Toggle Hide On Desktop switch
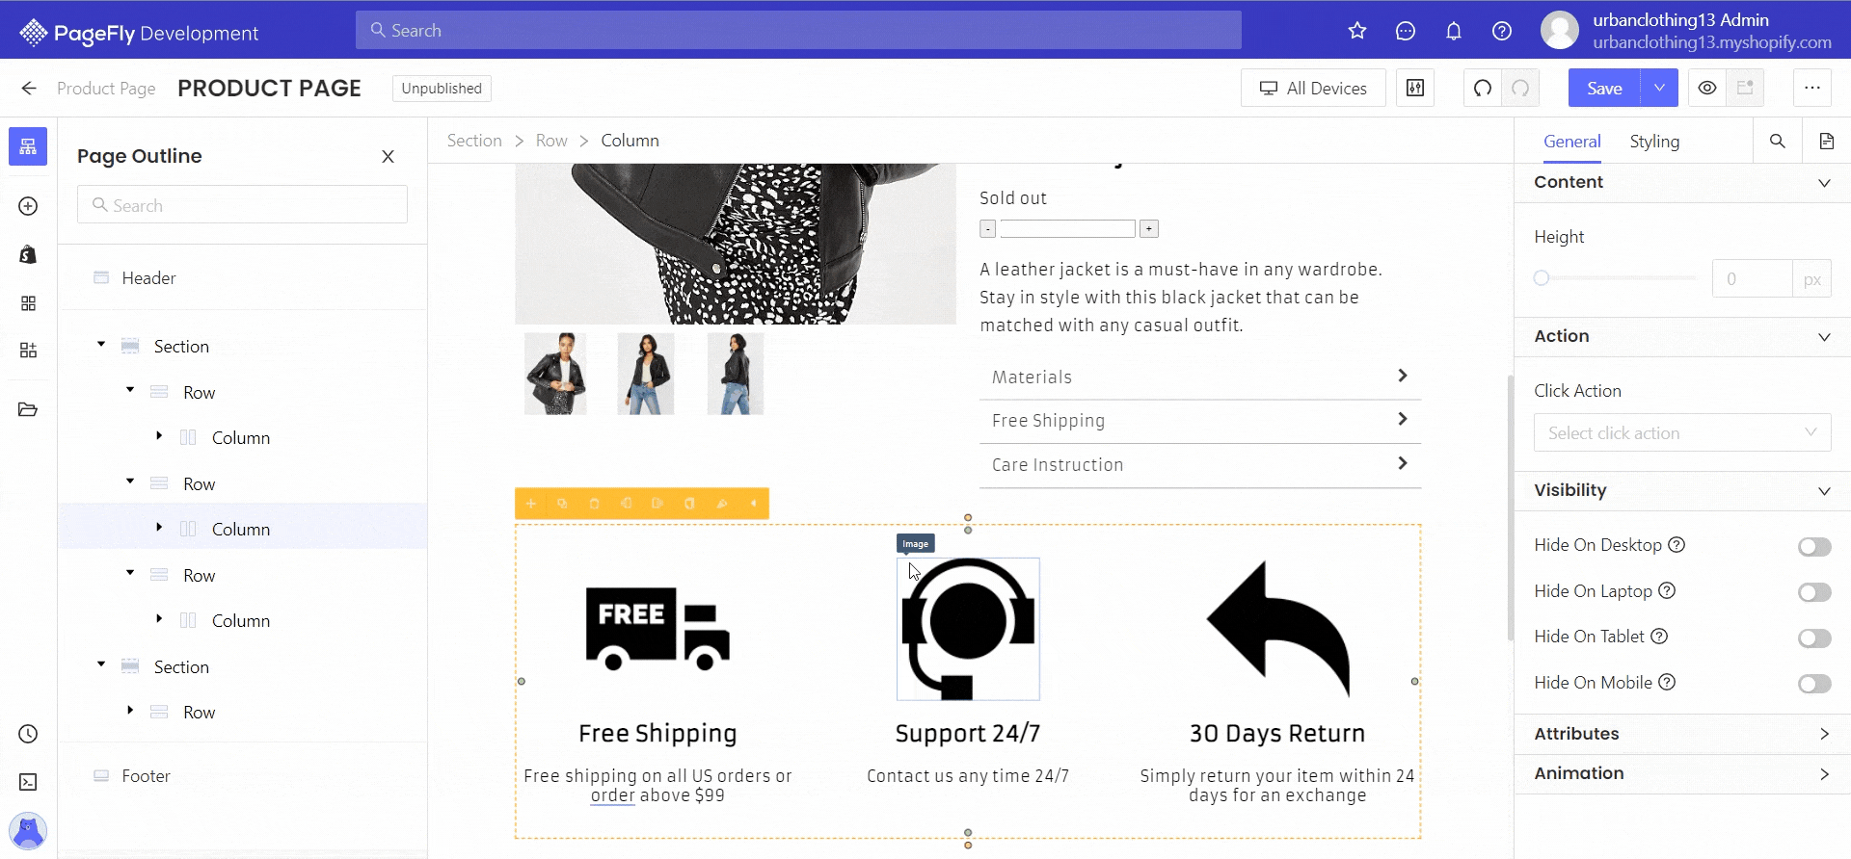 click(x=1814, y=547)
